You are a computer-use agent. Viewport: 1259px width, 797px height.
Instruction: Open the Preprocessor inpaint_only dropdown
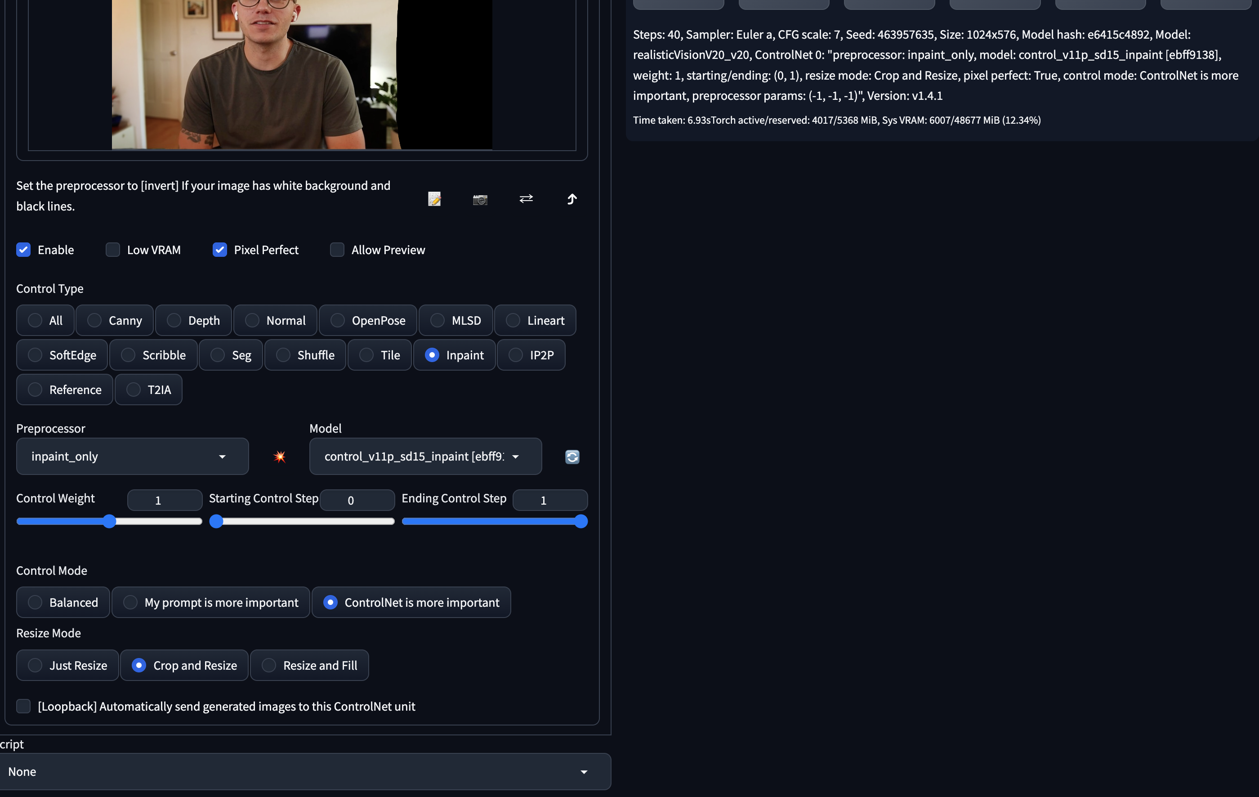132,457
